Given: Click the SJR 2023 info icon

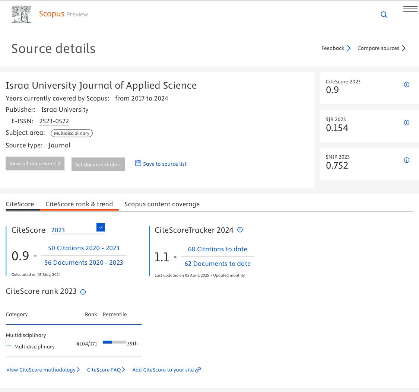Looking at the screenshot, I should (x=406, y=122).
